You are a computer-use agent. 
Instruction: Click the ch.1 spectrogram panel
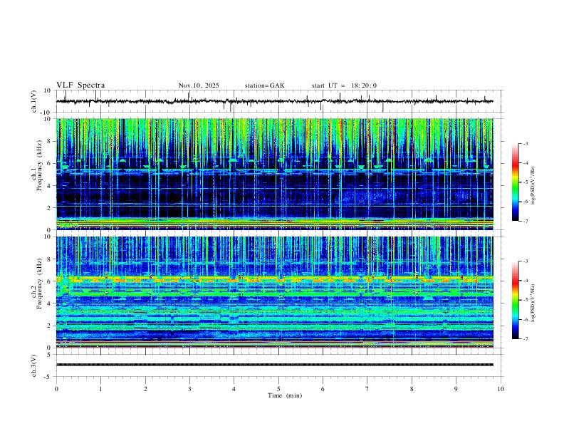pyautogui.click(x=274, y=174)
